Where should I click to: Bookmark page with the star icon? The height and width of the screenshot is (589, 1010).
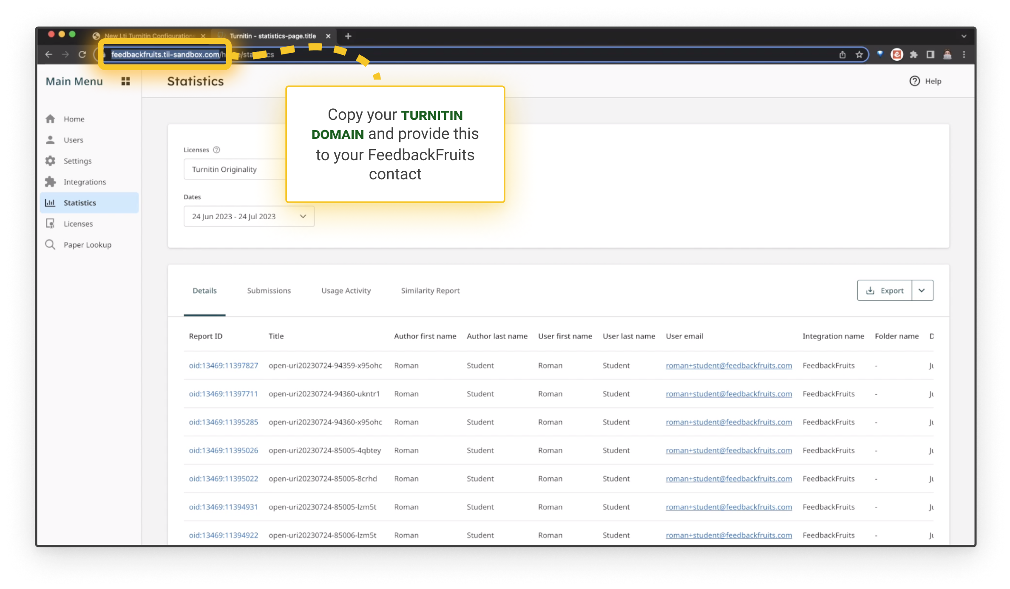859,54
